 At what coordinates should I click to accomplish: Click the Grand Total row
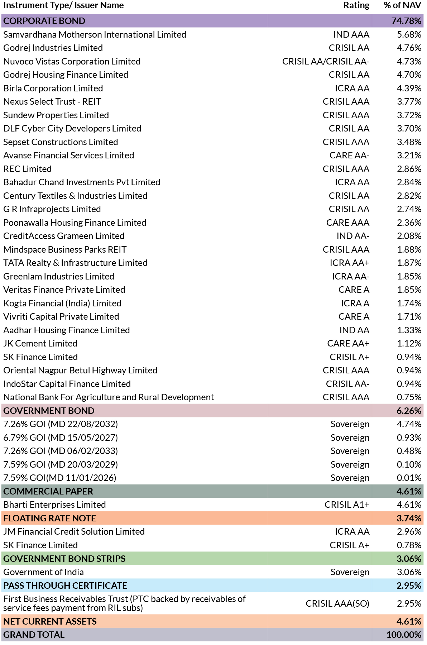click(34, 635)
